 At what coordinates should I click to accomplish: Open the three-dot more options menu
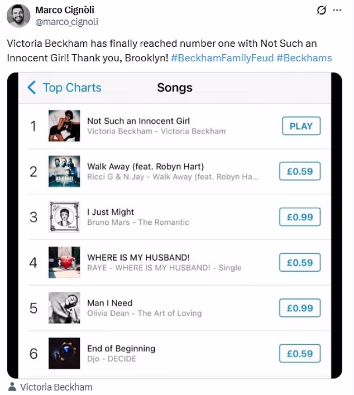point(337,10)
